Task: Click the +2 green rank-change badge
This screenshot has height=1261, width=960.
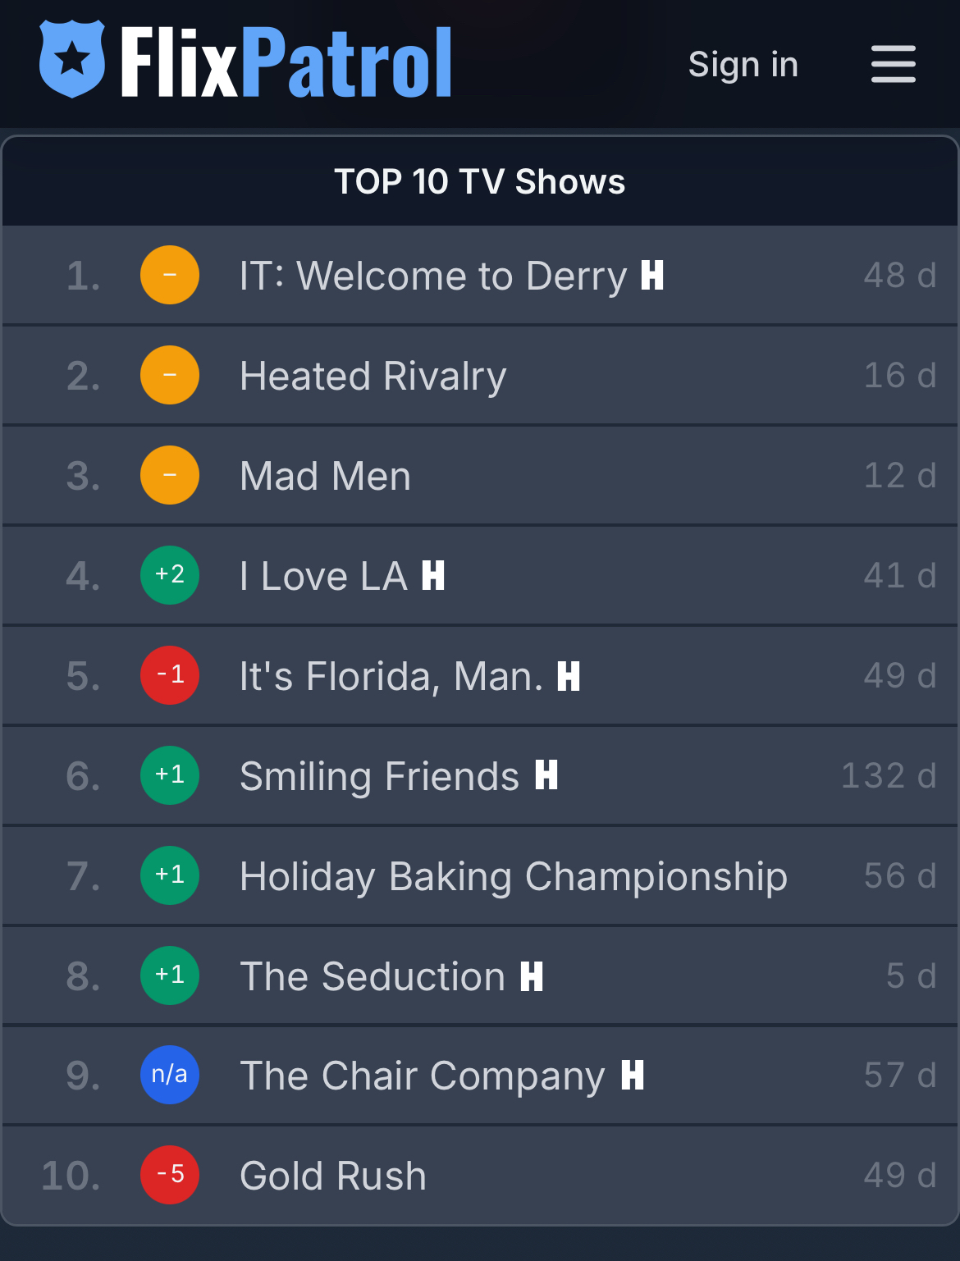Action: [x=170, y=575]
